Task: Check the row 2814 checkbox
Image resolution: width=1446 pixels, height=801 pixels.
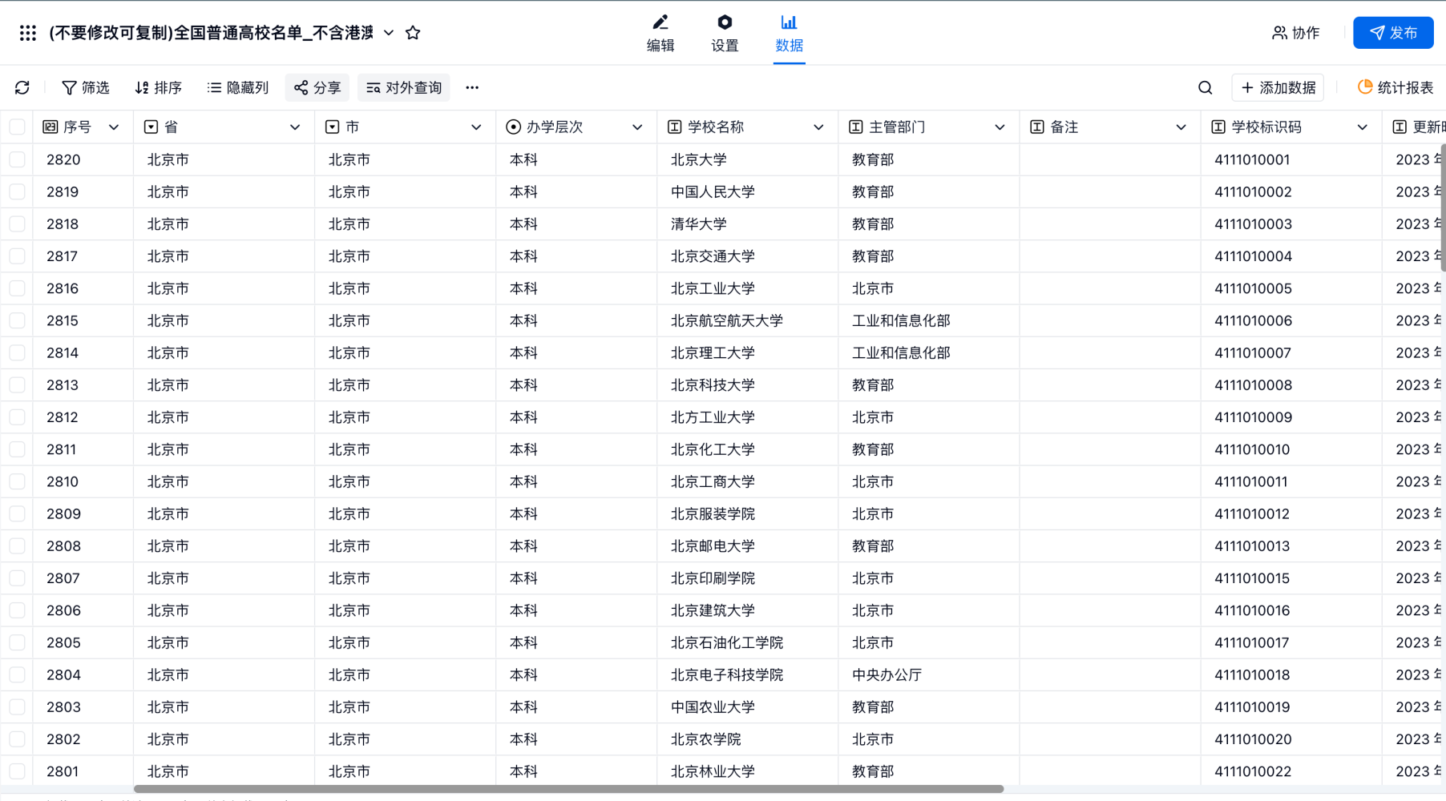Action: [x=17, y=352]
